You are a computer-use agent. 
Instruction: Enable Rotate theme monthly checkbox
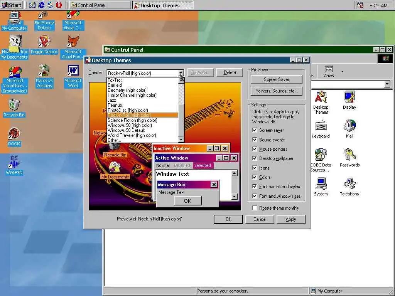click(255, 208)
